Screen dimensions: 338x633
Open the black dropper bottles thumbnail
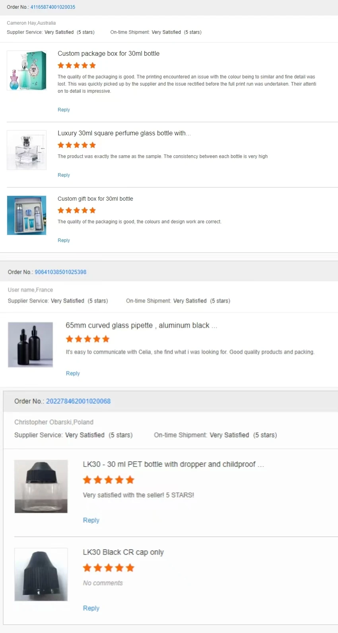click(31, 345)
